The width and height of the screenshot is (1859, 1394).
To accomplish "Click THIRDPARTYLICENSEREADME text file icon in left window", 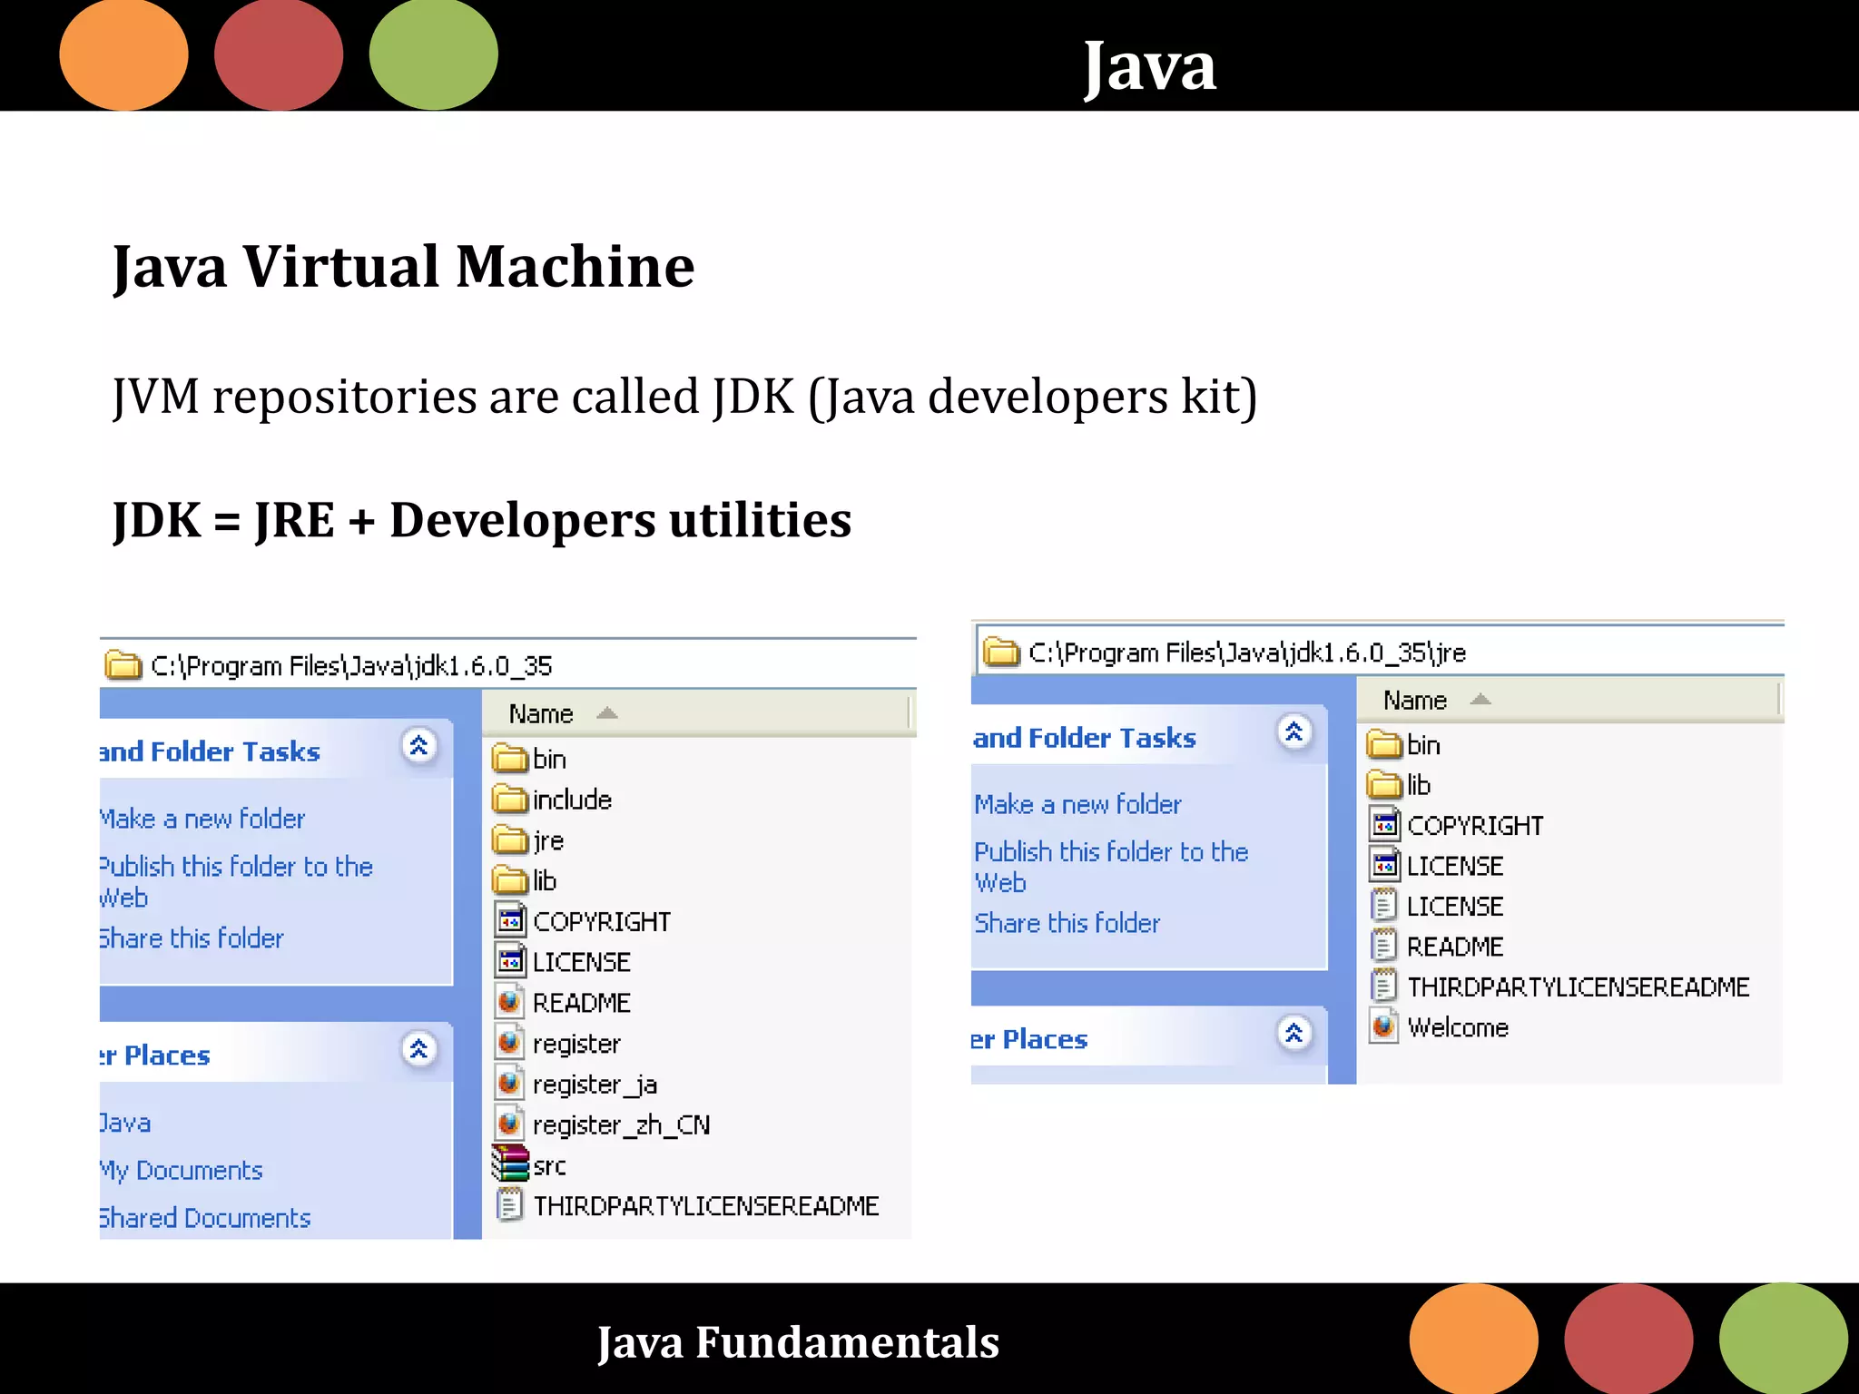I will [x=510, y=1205].
